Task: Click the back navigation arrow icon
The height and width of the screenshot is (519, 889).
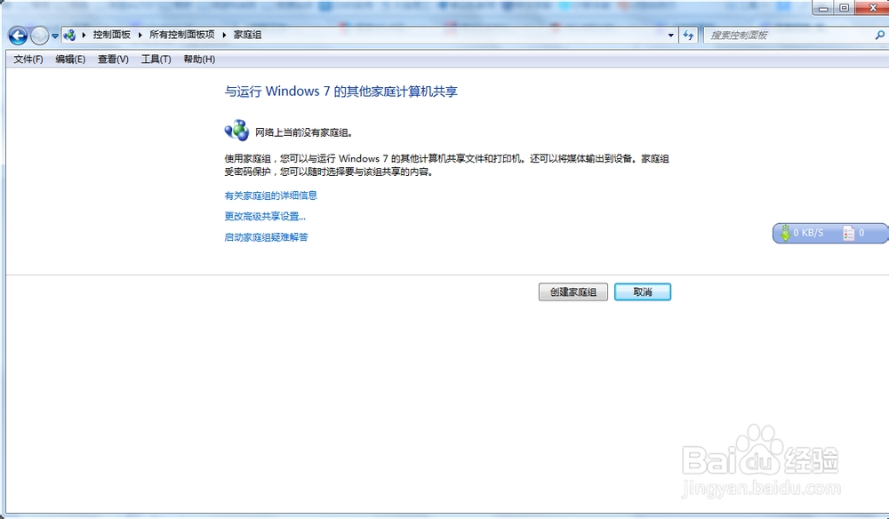Action: (x=17, y=36)
